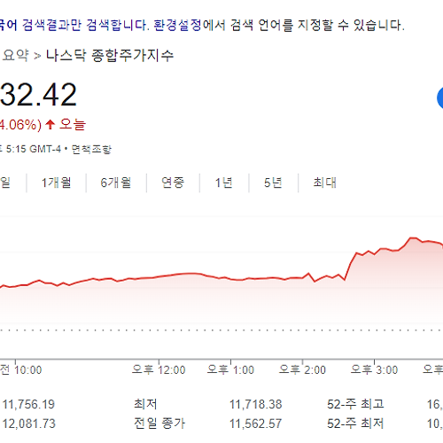Switch chart to 1년 range
443x443 pixels.
(x=224, y=183)
